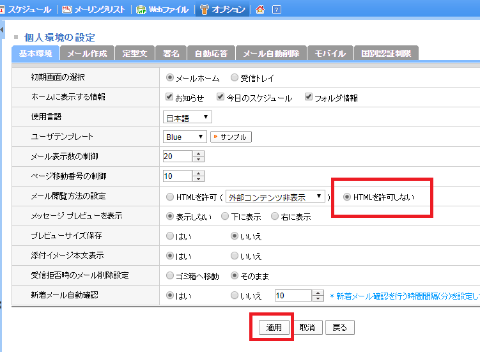This screenshot has width=480, height=352.
Task: Switch to 国別認証制限 tab
Action: [386, 54]
